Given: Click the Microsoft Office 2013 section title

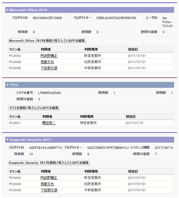Looking at the screenshot, I should tap(28, 10).
